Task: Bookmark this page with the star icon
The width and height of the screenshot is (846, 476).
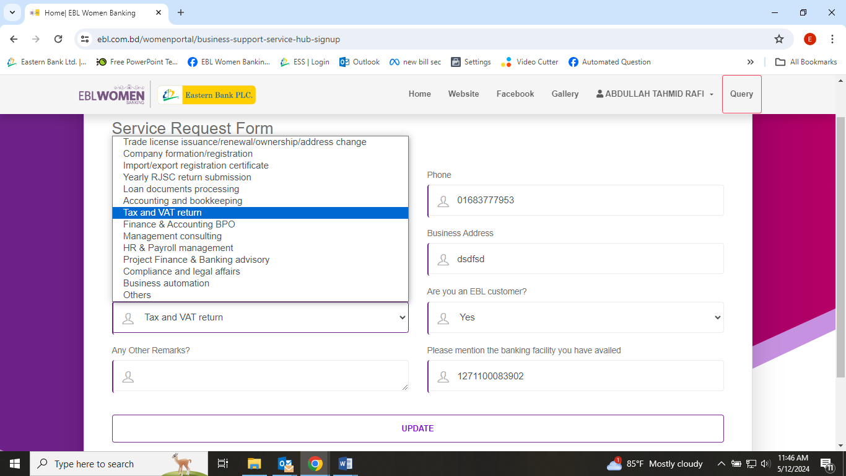Action: pyautogui.click(x=779, y=39)
